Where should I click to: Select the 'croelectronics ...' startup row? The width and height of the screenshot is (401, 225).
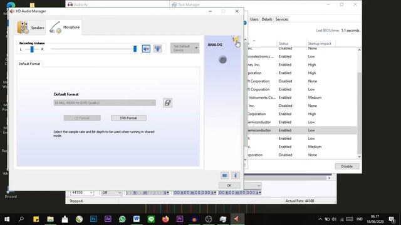pyautogui.click(x=301, y=56)
